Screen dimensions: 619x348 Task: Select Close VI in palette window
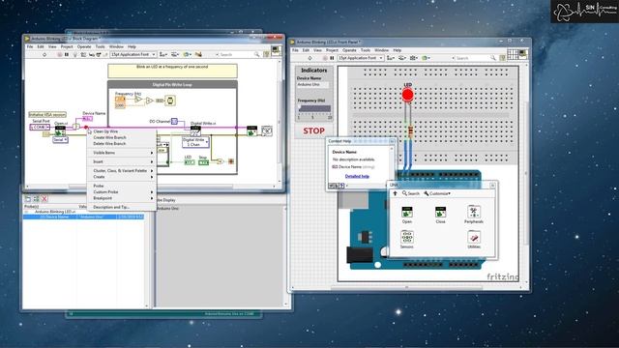coord(441,212)
